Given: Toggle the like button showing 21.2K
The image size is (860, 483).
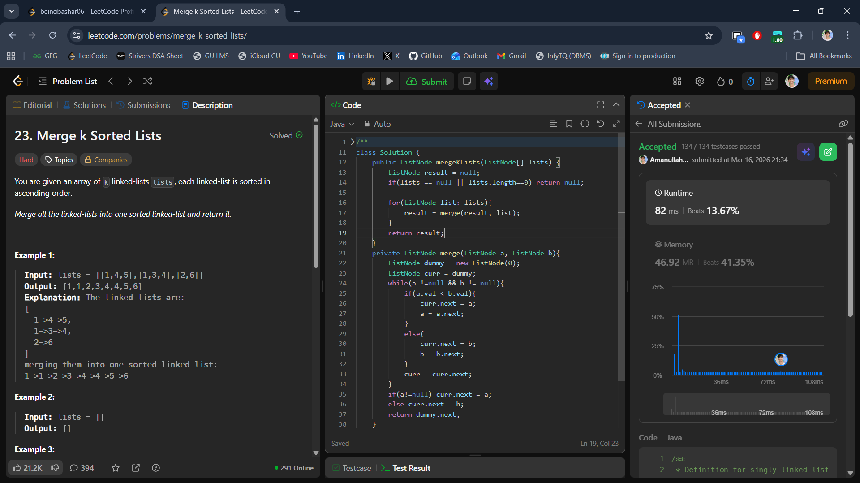Looking at the screenshot, I should point(28,468).
